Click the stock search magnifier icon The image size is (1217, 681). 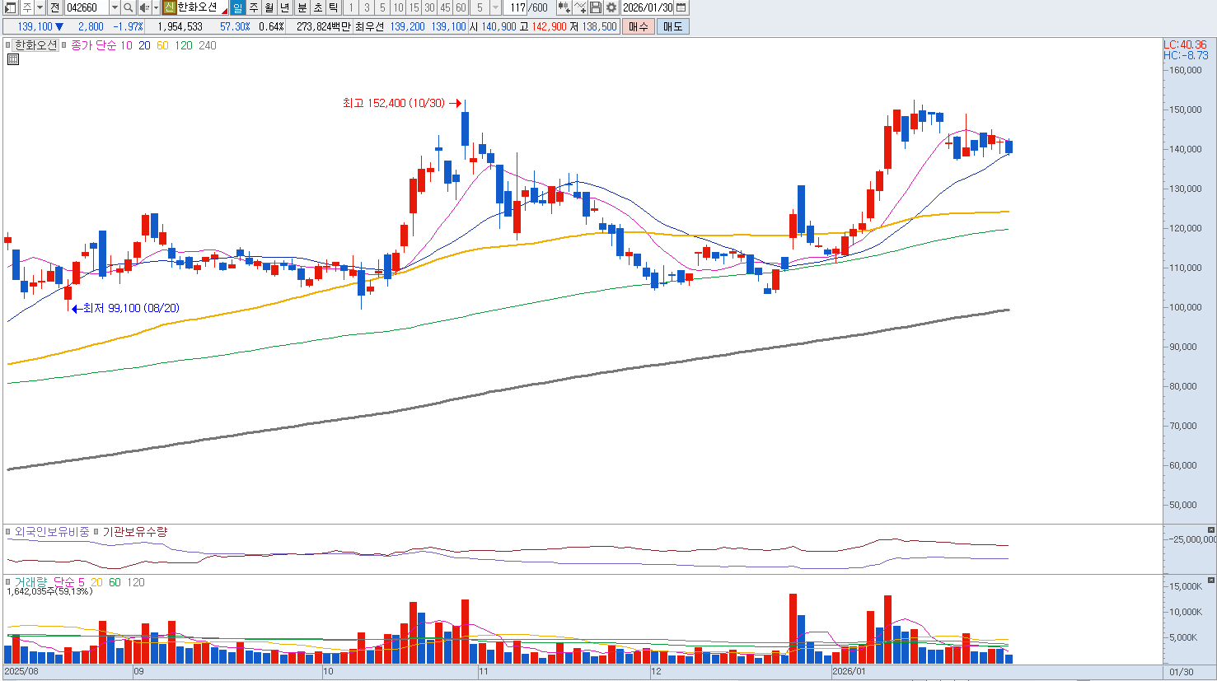(129, 7)
